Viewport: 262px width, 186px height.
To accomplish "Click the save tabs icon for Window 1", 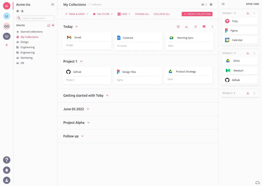I will tap(248, 13).
